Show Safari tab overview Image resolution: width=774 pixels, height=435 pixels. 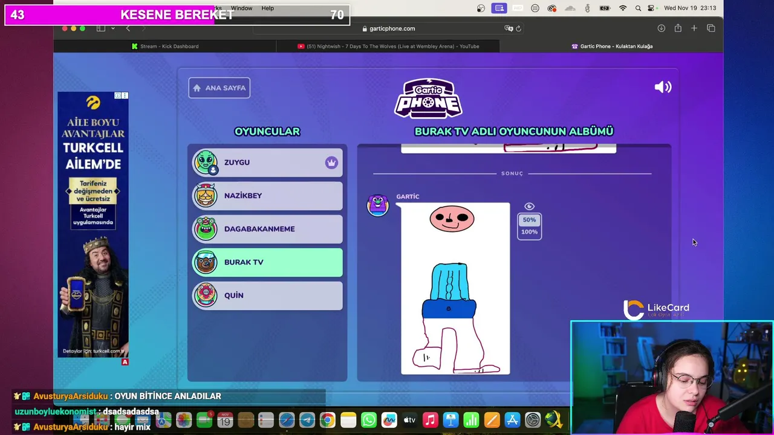(711, 28)
